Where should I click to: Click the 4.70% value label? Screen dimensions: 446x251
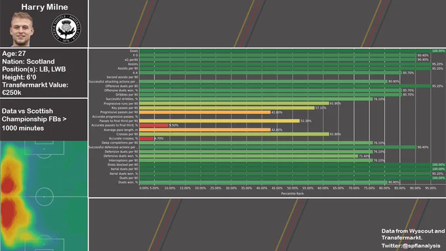click(x=159, y=138)
